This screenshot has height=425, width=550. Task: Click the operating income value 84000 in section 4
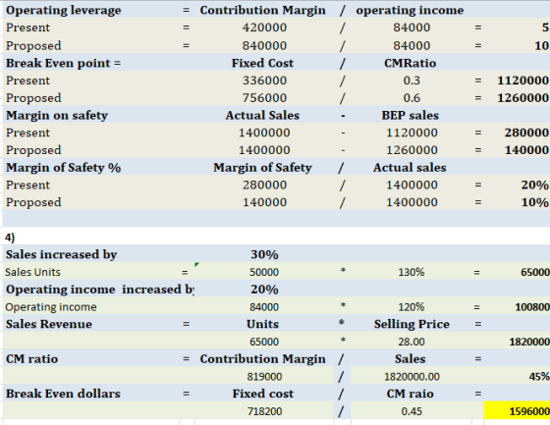(264, 307)
